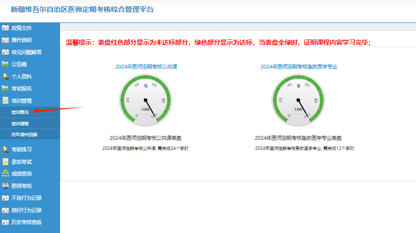This screenshot has width=416, height=233.
Task: Click the icon beside 政策文件
Action: pyautogui.click(x=5, y=28)
